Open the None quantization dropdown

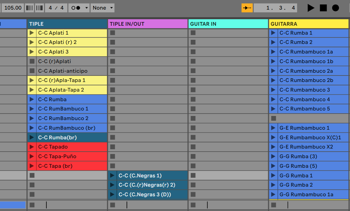coord(102,8)
